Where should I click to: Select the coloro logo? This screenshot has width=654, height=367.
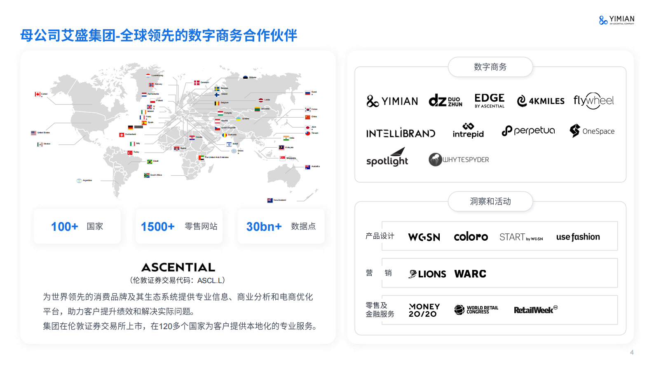(471, 237)
